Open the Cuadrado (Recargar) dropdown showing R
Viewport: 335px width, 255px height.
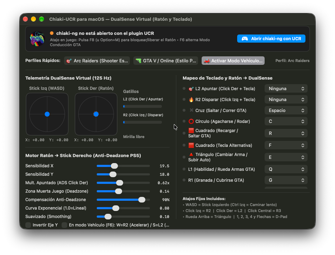286,133
